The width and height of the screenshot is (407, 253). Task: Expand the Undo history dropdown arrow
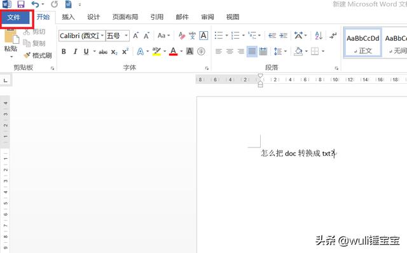point(43,4)
